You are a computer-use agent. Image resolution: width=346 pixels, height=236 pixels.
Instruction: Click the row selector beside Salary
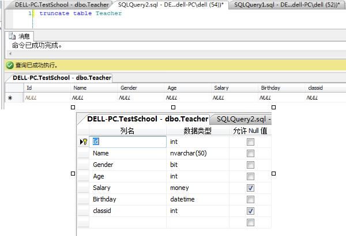(x=84, y=188)
